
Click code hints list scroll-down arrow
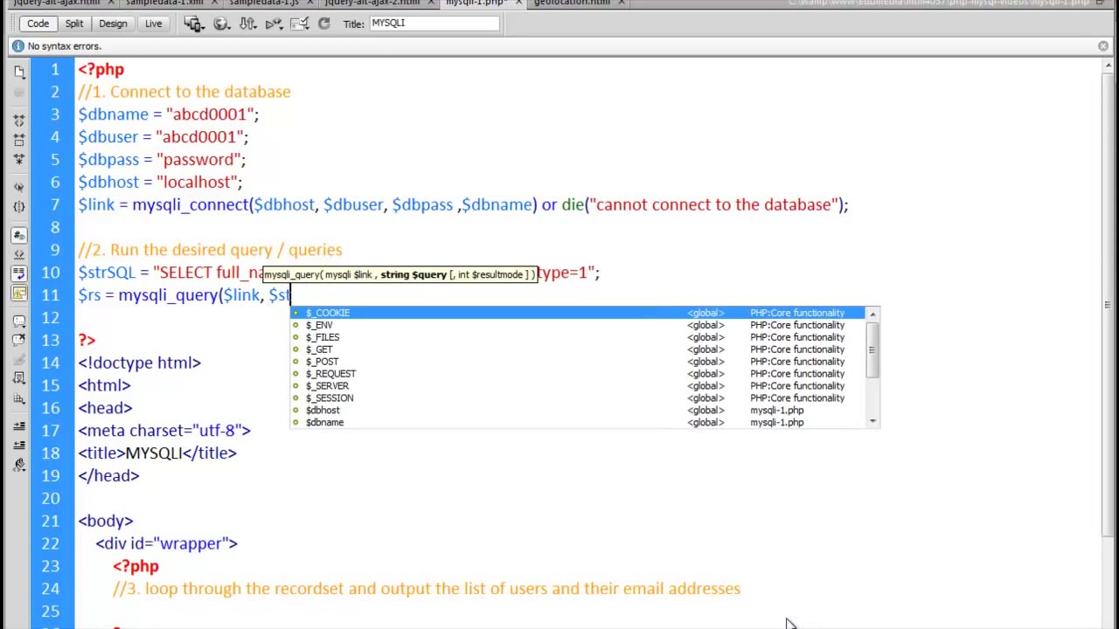tap(872, 422)
